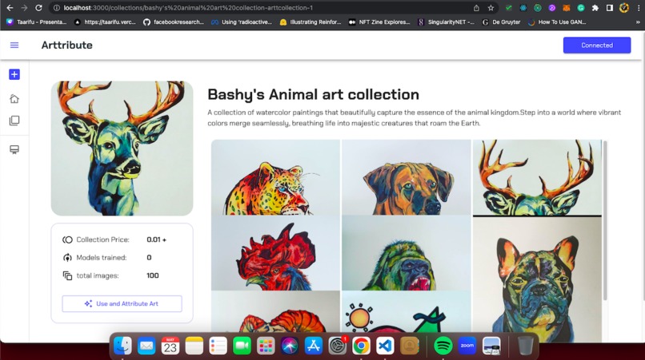The height and width of the screenshot is (360, 645).
Task: Reload the page with the refresh icon
Action: pyautogui.click(x=38, y=8)
